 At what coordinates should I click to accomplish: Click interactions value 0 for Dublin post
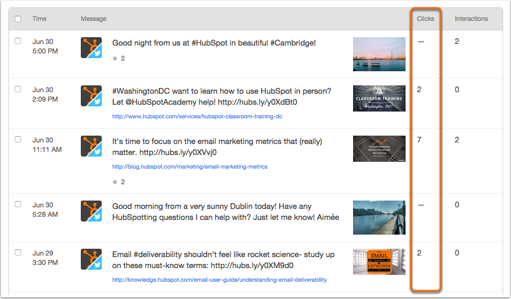click(x=457, y=205)
